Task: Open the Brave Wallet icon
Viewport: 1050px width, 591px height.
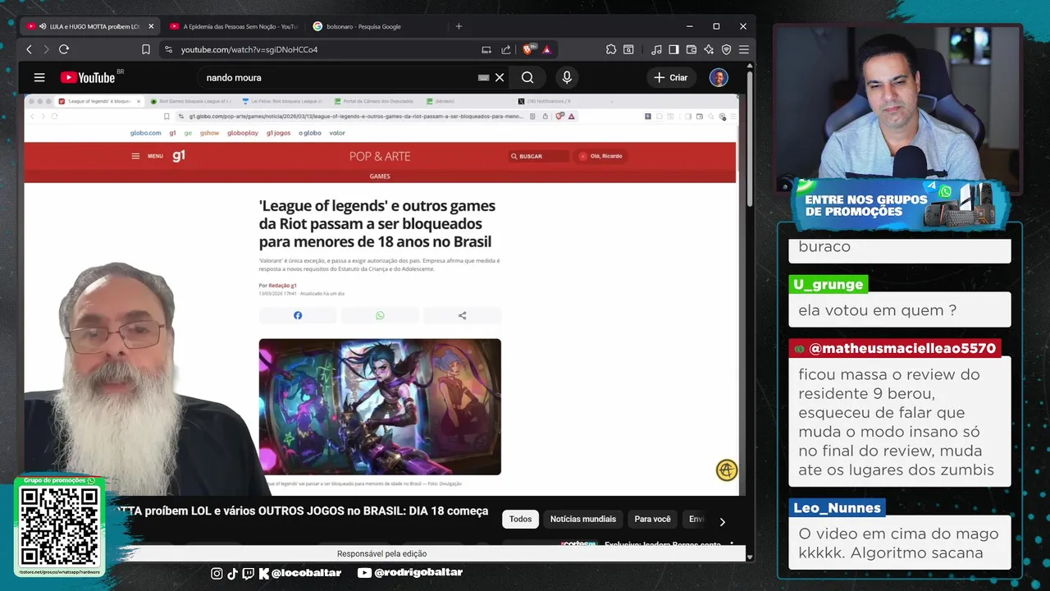Action: (692, 49)
